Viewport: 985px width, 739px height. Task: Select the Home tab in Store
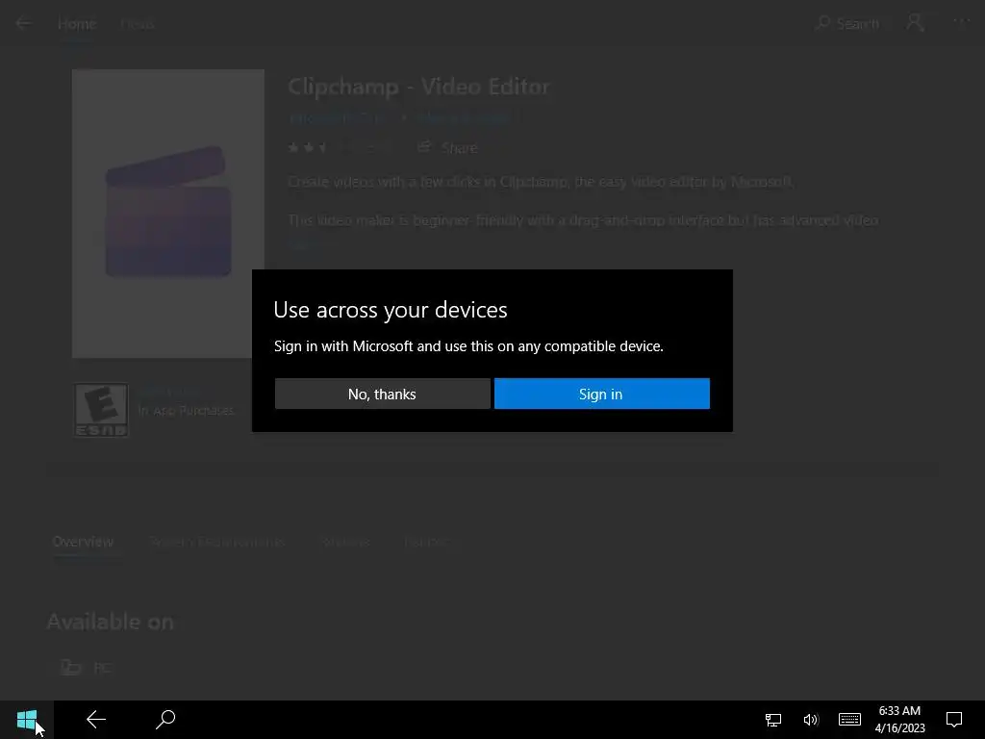coord(77,24)
